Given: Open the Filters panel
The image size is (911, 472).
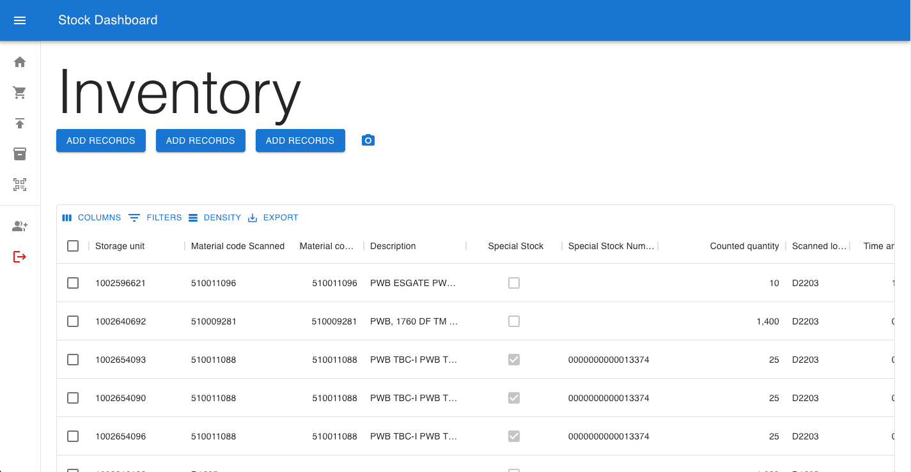Looking at the screenshot, I should (x=155, y=218).
